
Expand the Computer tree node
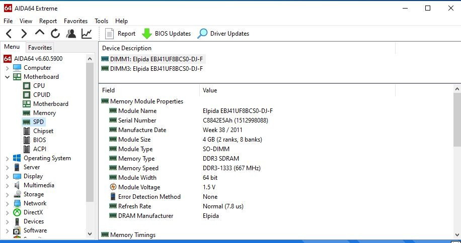tap(8, 68)
